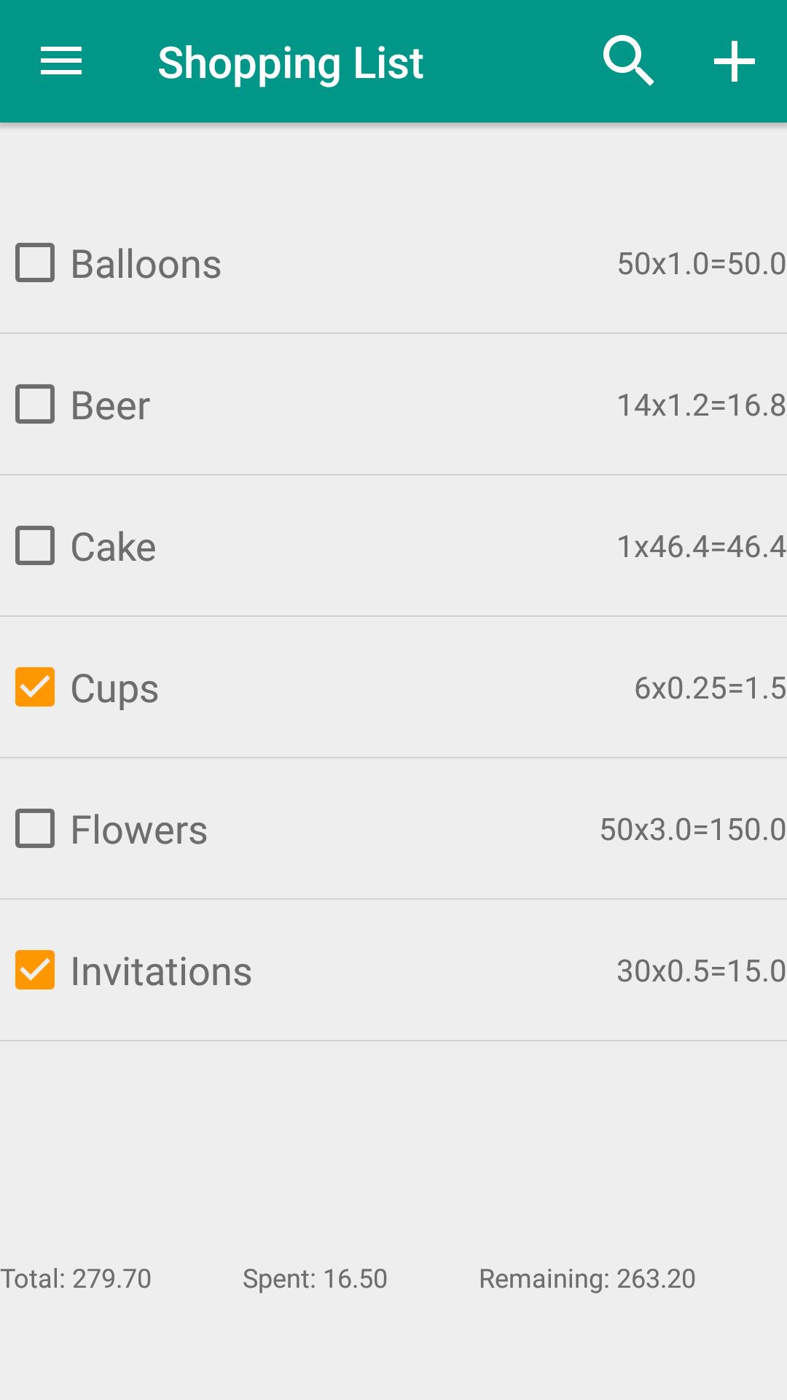
Task: Uncheck the Cups checkbox
Action: [35, 687]
